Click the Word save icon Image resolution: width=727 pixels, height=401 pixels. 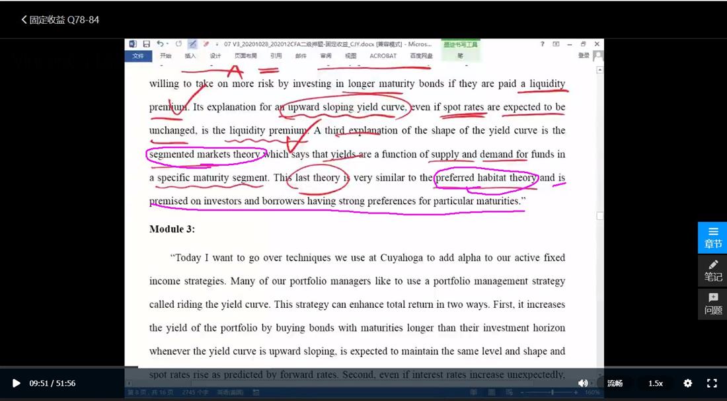tap(147, 44)
